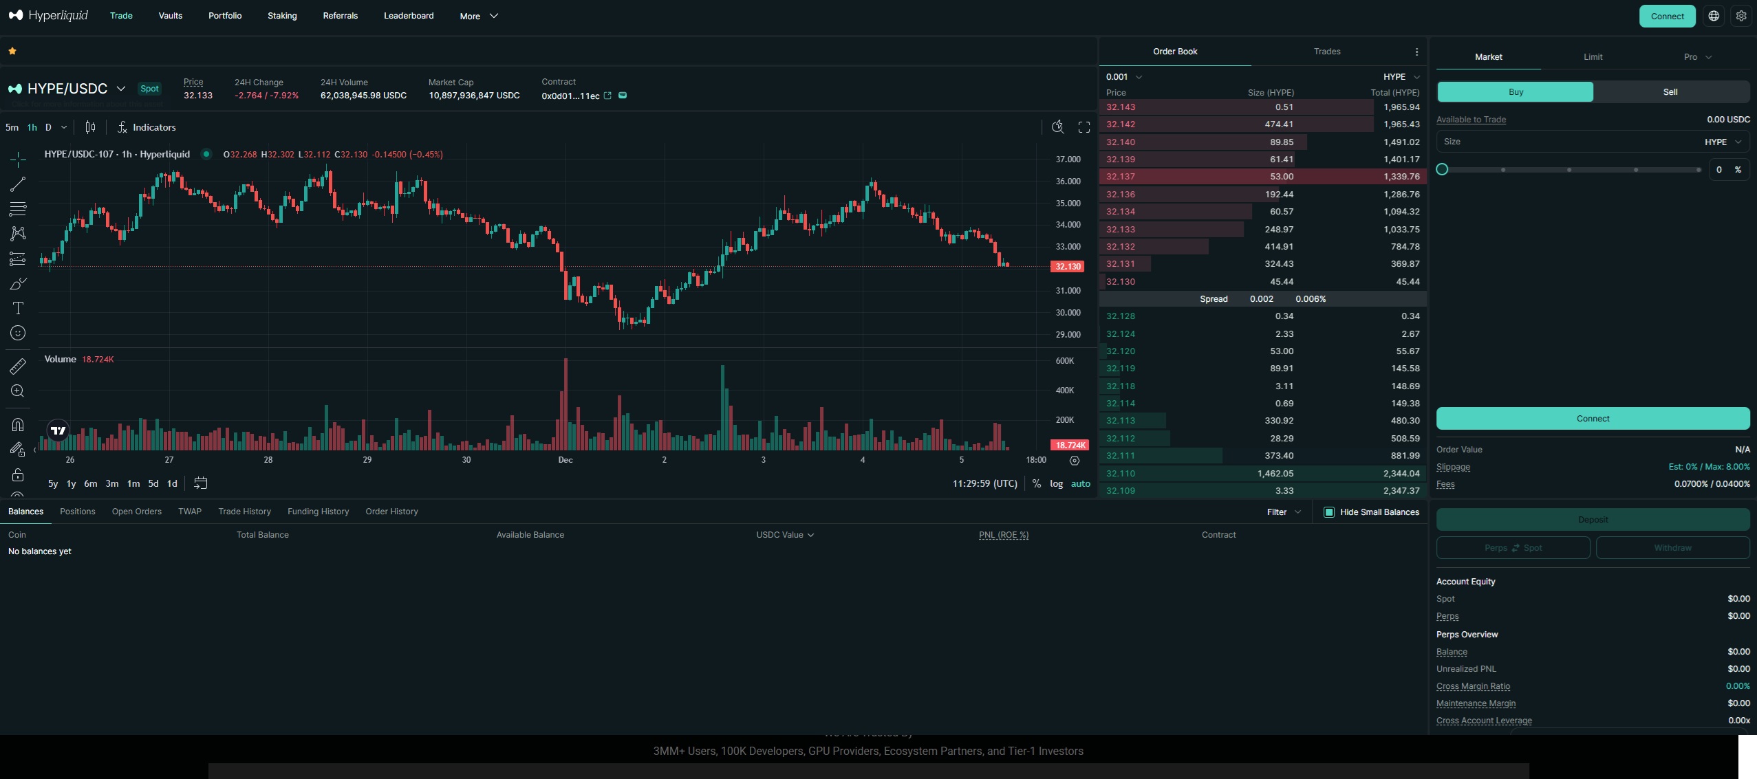Screen dimensions: 1757x779
Task: Click the Connect button in header
Action: [1667, 16]
